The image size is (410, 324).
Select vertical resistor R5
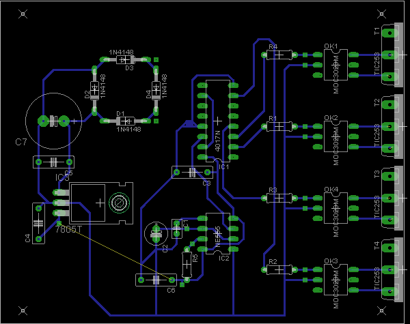187,265
